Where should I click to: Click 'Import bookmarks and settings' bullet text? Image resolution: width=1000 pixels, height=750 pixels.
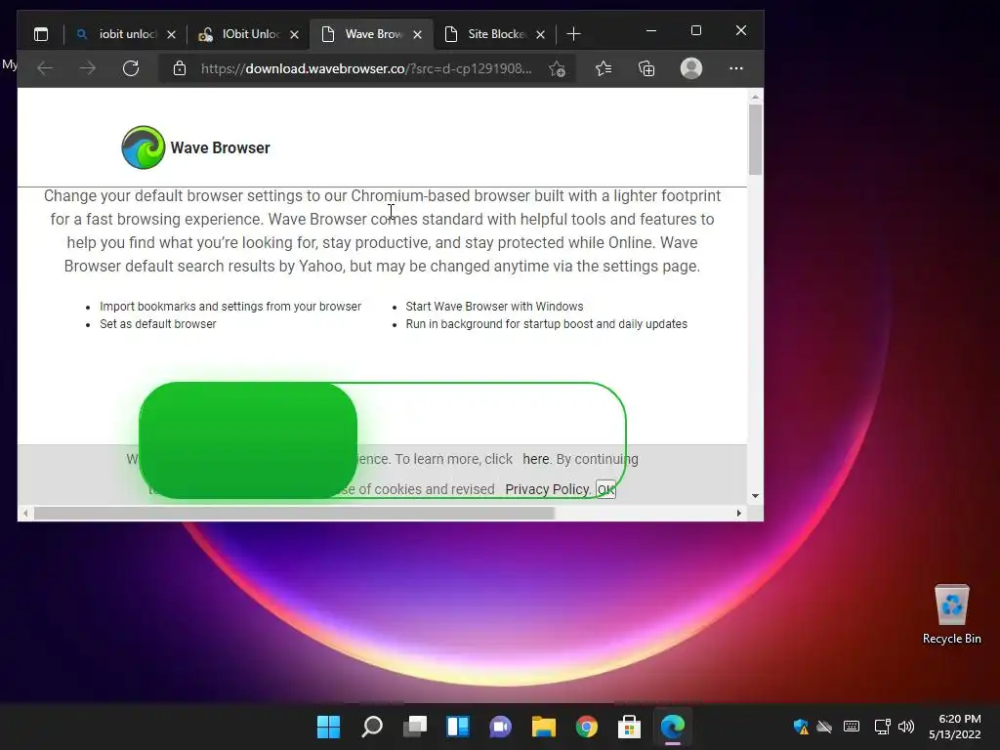point(230,307)
